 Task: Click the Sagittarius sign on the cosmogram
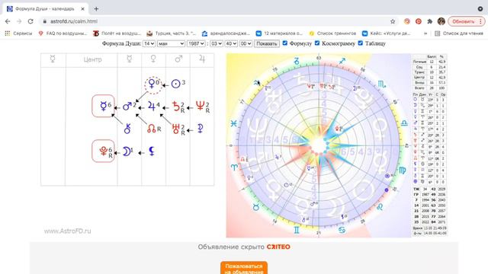pos(342,61)
